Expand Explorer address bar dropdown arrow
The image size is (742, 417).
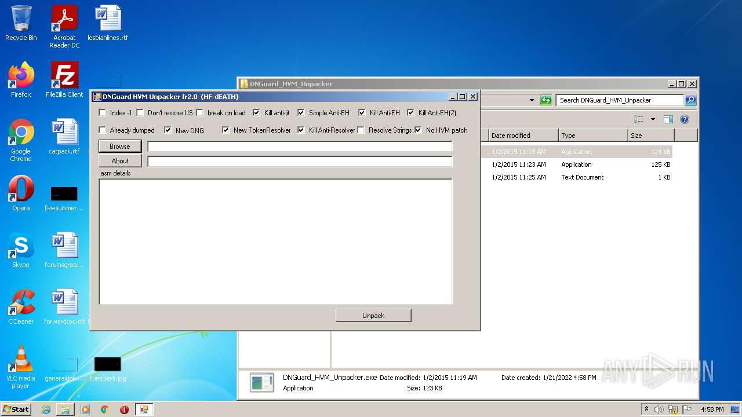coord(532,100)
